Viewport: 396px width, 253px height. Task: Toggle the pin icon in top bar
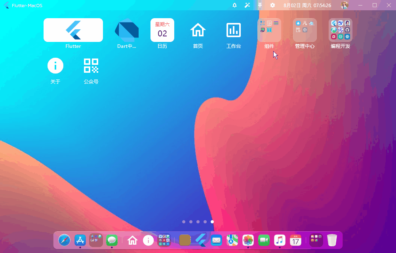(260, 6)
